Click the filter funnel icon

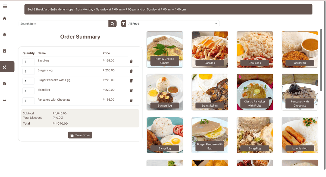coord(124,24)
